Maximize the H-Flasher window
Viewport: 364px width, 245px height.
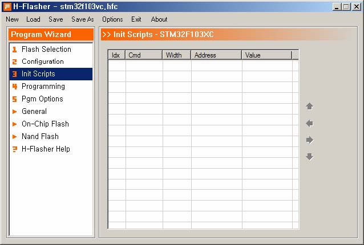pyautogui.click(x=346, y=7)
